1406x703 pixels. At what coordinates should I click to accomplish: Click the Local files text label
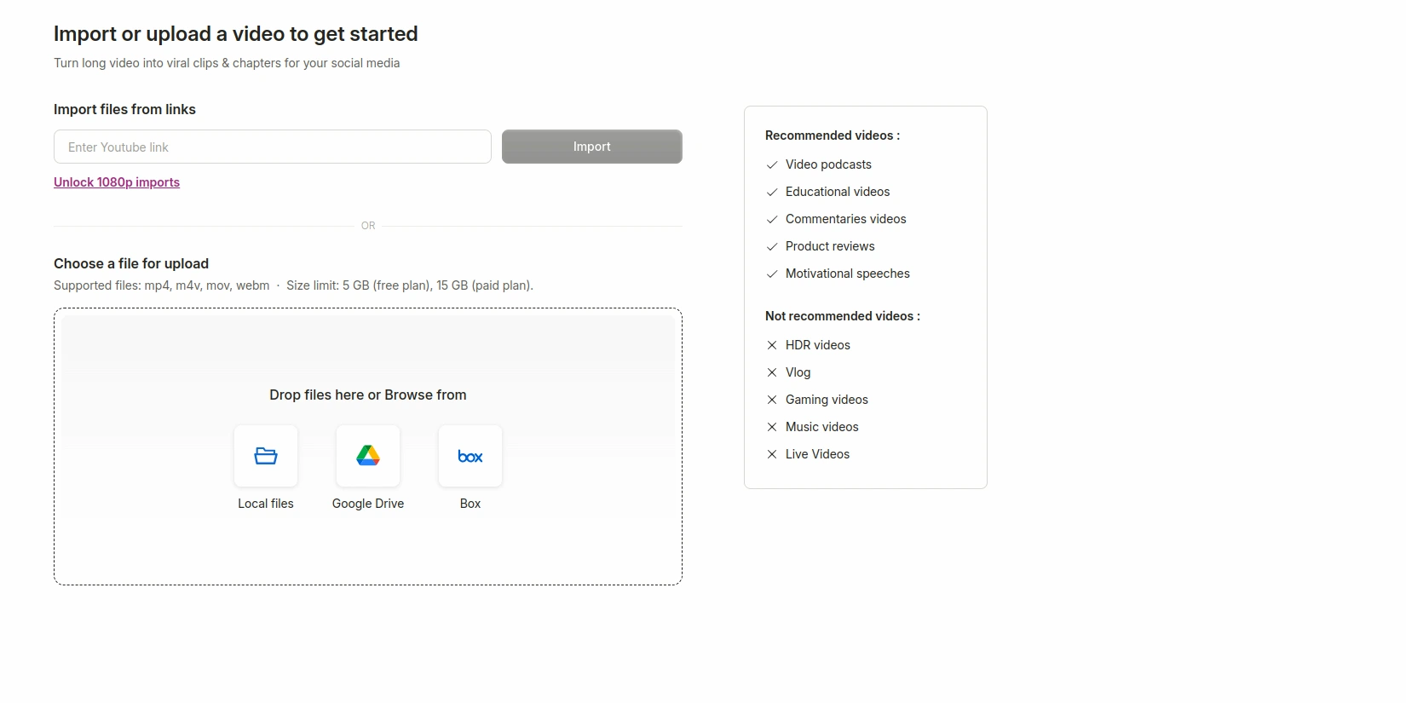pyautogui.click(x=266, y=504)
